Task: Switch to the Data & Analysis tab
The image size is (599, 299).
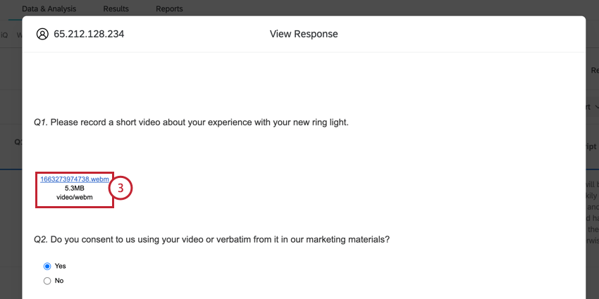Action: tap(49, 8)
